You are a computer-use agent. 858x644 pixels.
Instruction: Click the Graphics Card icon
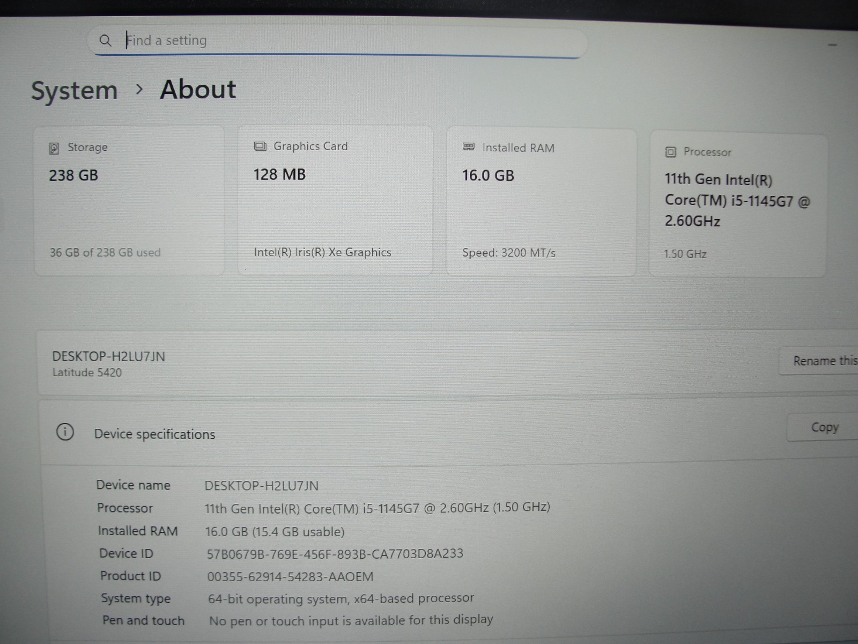pyautogui.click(x=260, y=147)
